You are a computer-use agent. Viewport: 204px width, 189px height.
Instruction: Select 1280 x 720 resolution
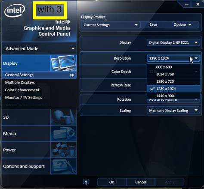tap(173, 81)
